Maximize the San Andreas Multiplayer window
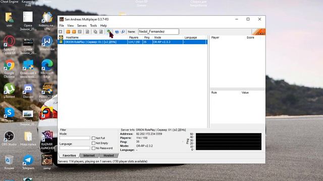 (248, 19)
